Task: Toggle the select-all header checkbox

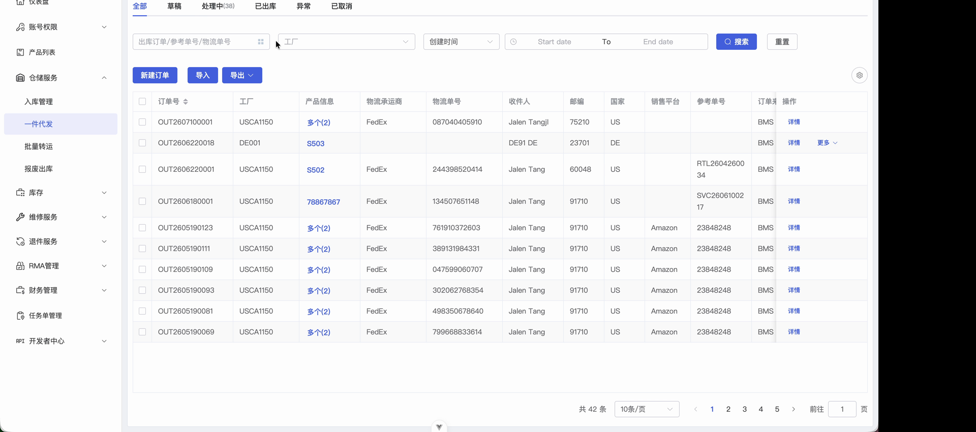Action: [142, 102]
